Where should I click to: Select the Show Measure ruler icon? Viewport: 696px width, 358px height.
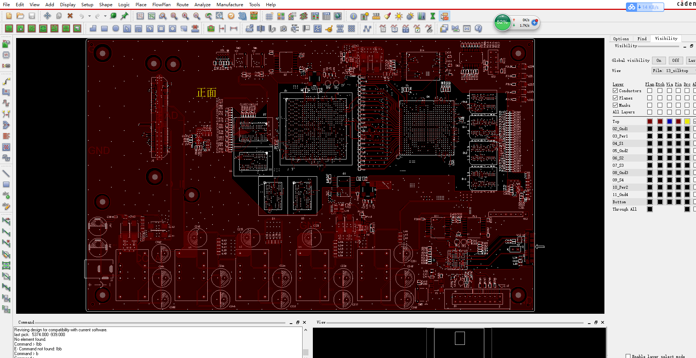(x=376, y=16)
